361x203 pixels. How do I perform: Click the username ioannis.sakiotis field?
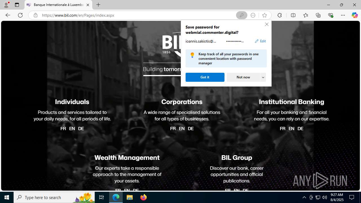[x=201, y=41]
